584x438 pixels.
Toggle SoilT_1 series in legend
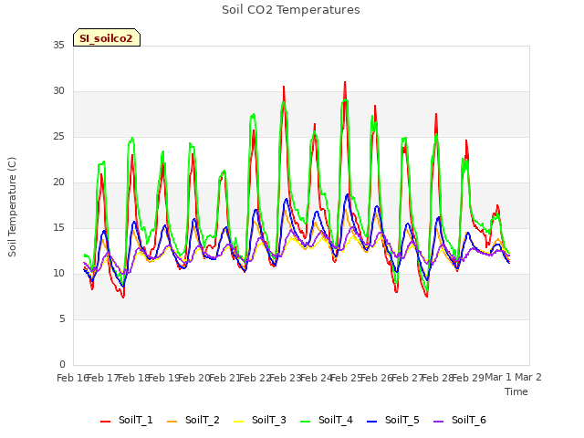[127, 420]
